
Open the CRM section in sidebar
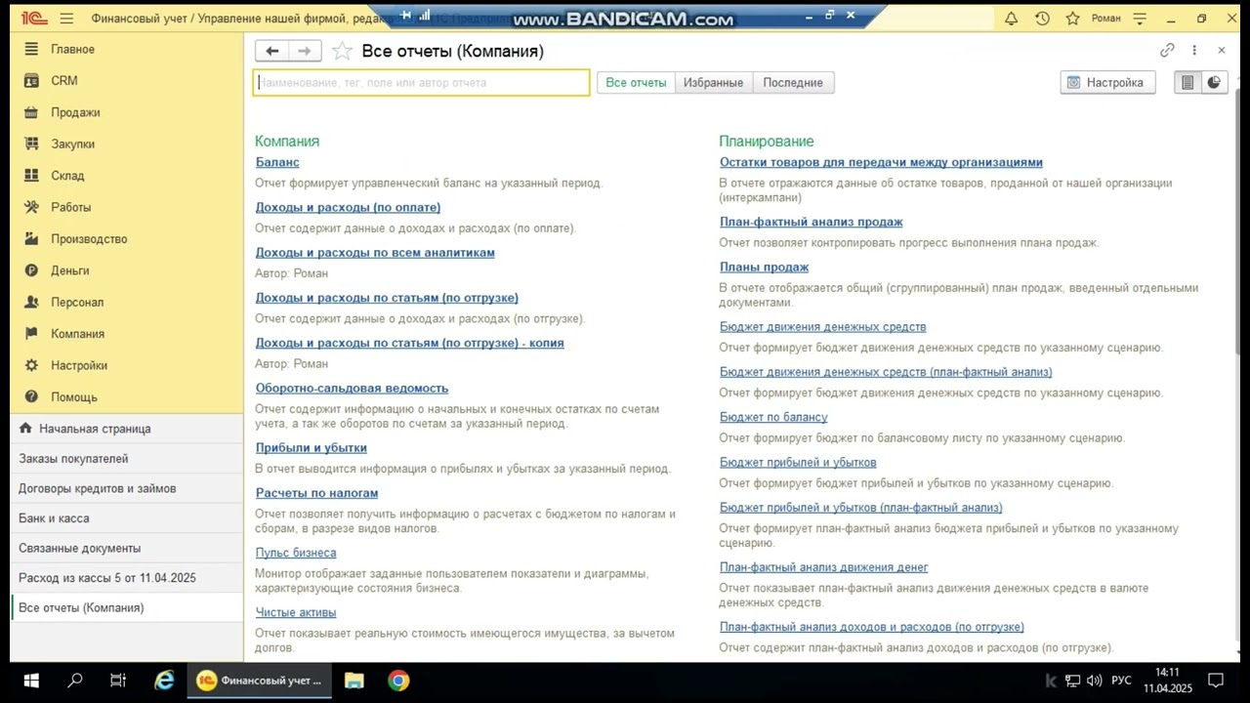pos(64,81)
